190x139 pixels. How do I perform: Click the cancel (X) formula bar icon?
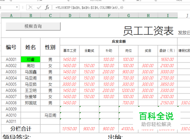(30, 8)
